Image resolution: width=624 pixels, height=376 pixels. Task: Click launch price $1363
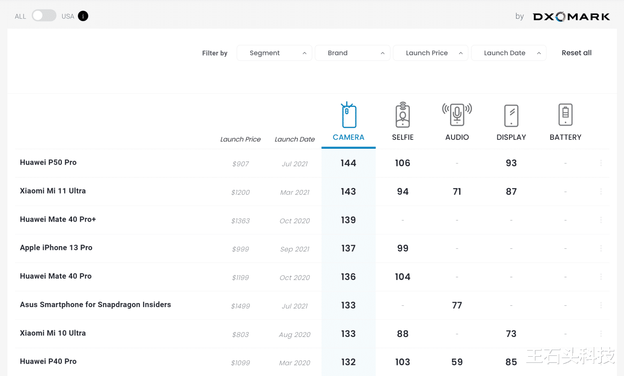241,221
